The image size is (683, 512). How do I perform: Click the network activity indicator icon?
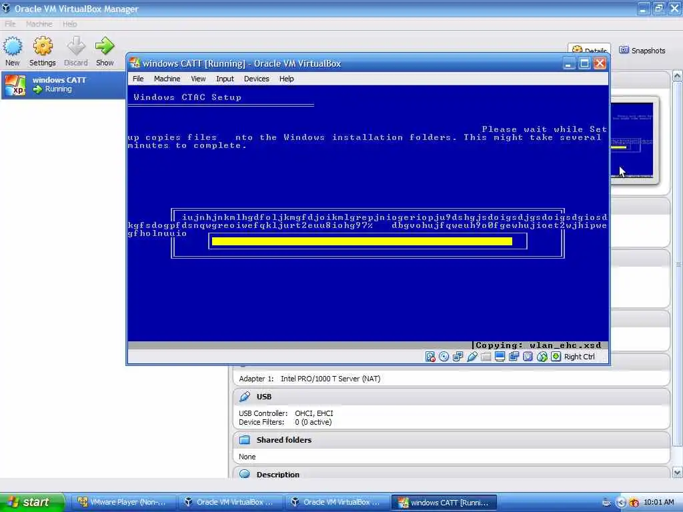(x=458, y=357)
